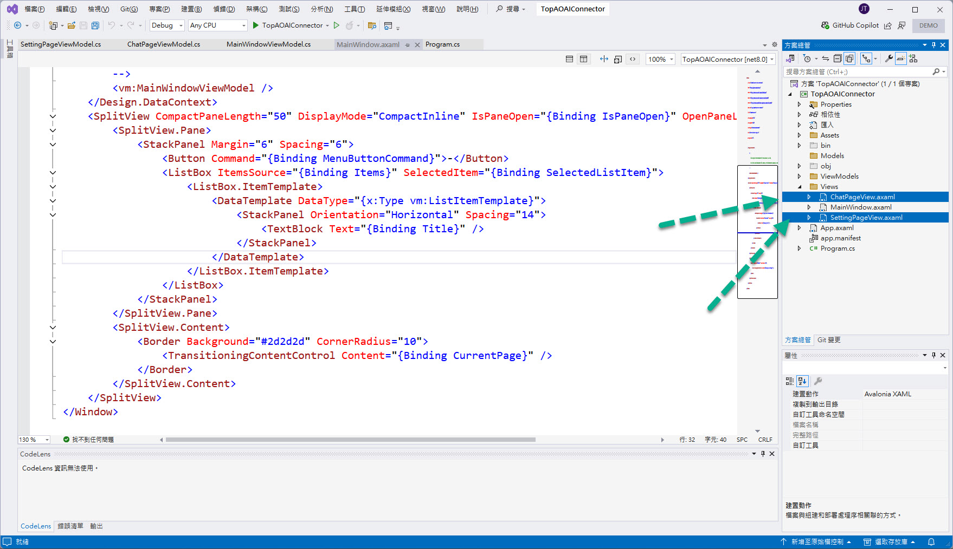This screenshot has height=549, width=953.
Task: Click the document tabs gear settings icon
Action: 774,45
